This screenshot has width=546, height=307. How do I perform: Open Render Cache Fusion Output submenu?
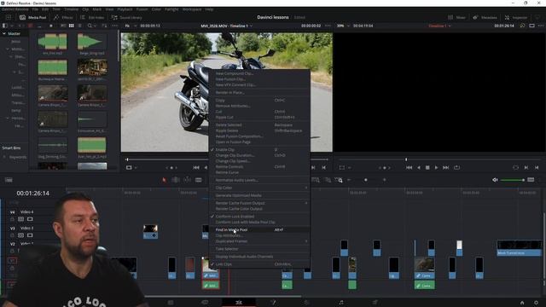pos(259,203)
